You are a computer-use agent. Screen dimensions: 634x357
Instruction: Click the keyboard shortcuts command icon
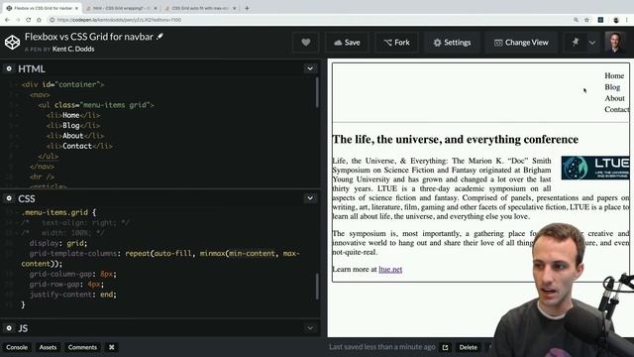coord(112,347)
